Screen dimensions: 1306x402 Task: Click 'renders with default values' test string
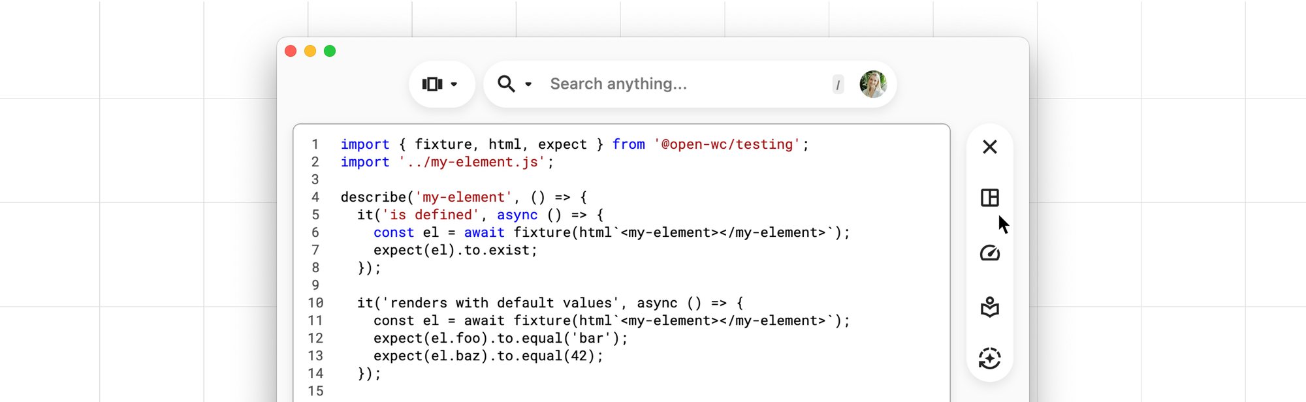point(501,303)
